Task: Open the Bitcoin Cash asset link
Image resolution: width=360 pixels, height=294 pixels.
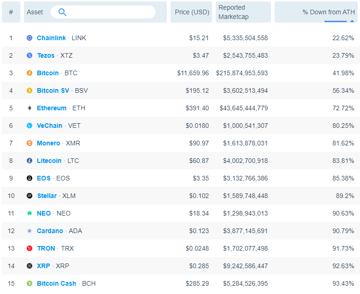Action: click(x=57, y=283)
